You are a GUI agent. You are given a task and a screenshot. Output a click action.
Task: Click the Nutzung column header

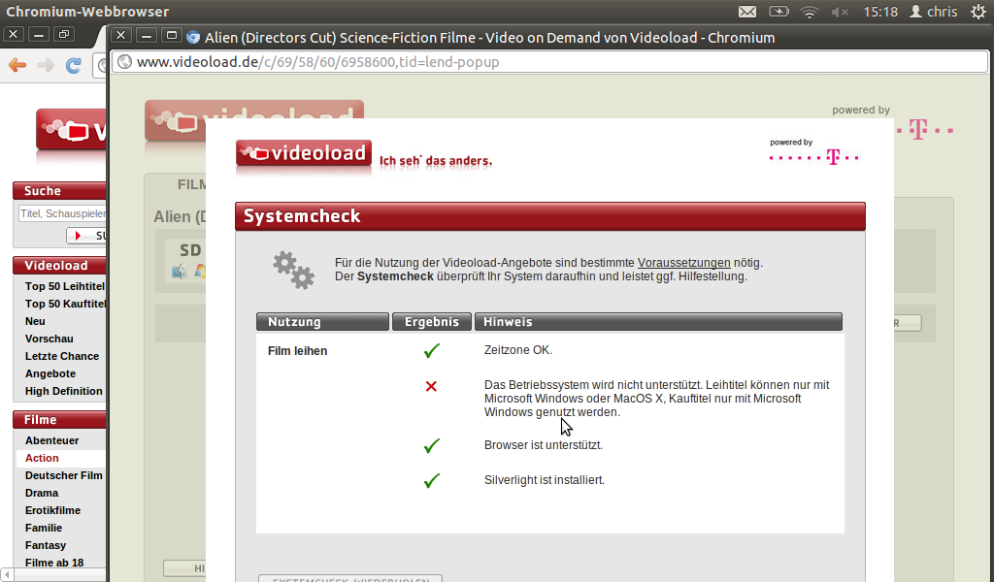coord(322,322)
